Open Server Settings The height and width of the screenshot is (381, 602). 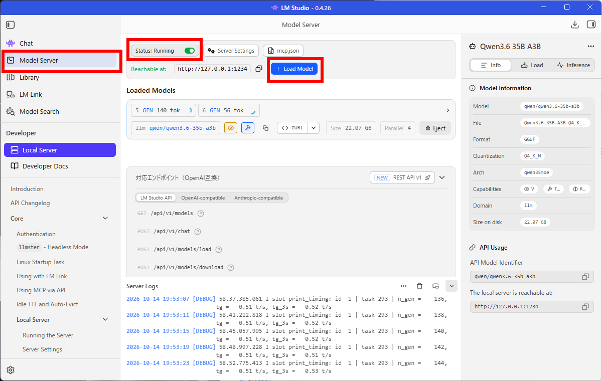[231, 51]
